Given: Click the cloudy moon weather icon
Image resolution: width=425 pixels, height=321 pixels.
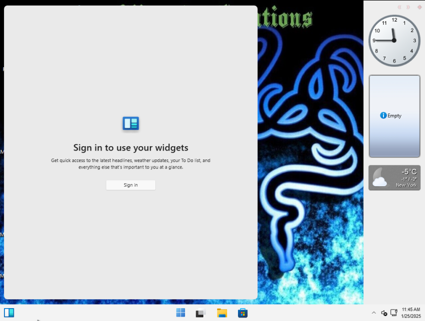Looking at the screenshot, I should (x=379, y=177).
